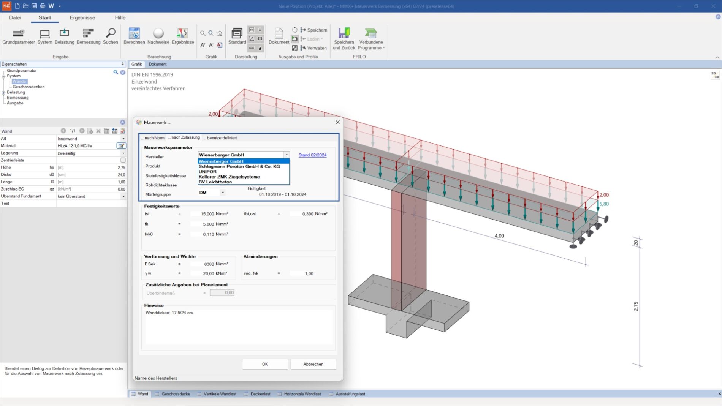Click the open folder title bar icon
The width and height of the screenshot is (722, 406).
tap(26, 6)
